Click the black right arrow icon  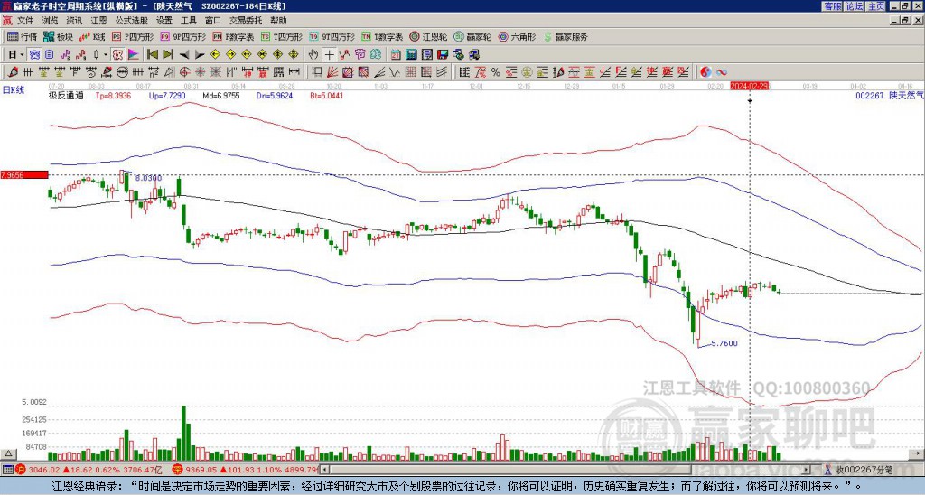pyautogui.click(x=200, y=55)
